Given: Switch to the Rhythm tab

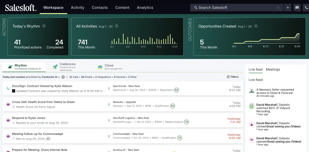Looking at the screenshot, I should (24, 67).
